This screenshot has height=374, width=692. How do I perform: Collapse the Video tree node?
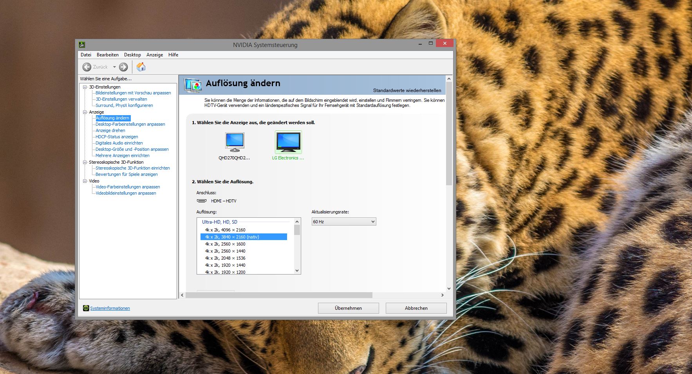click(x=85, y=181)
